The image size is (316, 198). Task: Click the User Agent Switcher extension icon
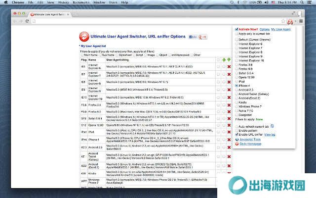(290, 21)
